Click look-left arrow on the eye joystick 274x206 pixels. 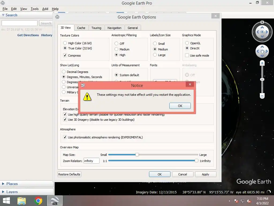pyautogui.click(x=258, y=32)
